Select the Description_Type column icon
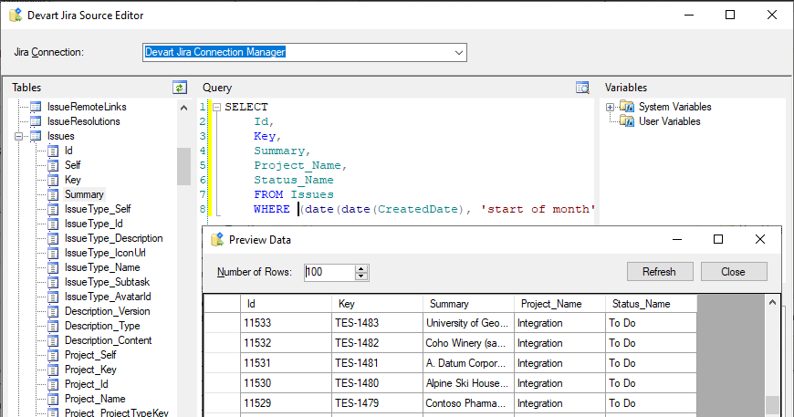This screenshot has width=794, height=417. pyautogui.click(x=53, y=326)
